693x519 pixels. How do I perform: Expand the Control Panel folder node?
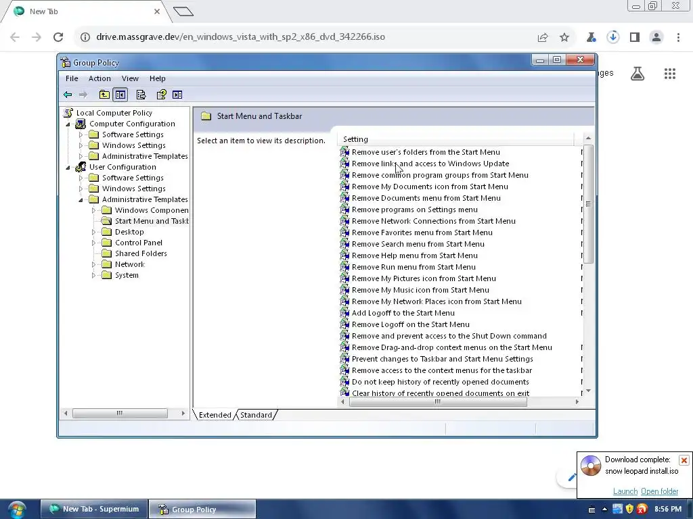(x=93, y=243)
